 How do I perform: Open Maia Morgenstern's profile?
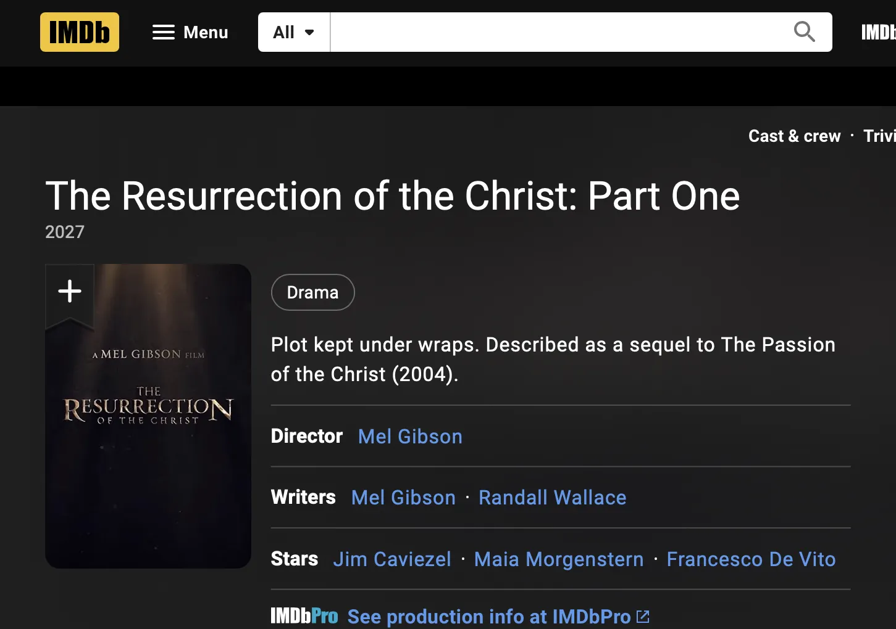(x=559, y=559)
